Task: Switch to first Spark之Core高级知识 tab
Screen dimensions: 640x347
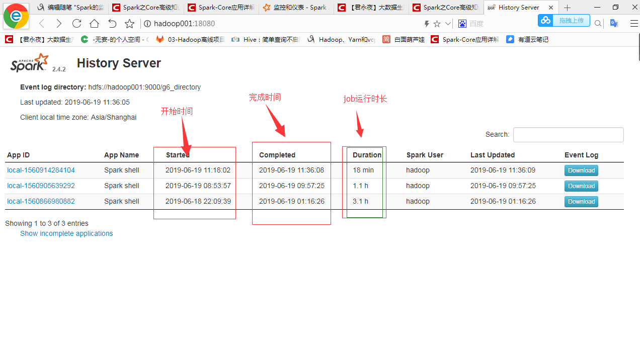Action: [x=146, y=8]
